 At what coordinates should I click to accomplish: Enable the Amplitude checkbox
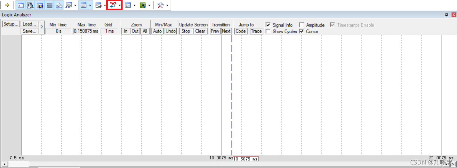coord(301,25)
